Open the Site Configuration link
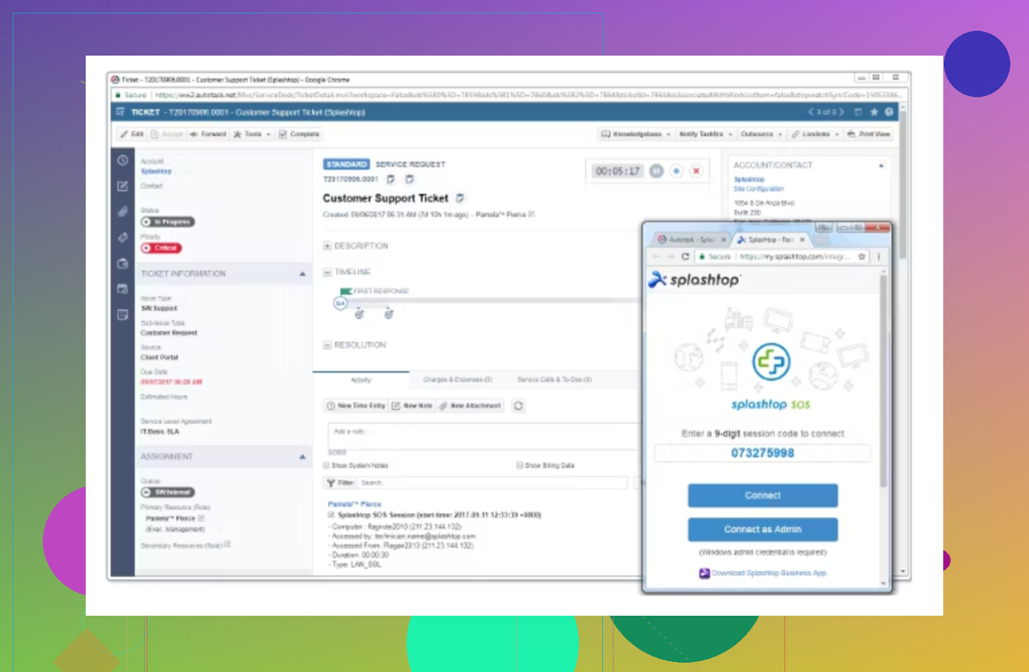The height and width of the screenshot is (672, 1029). tap(758, 189)
